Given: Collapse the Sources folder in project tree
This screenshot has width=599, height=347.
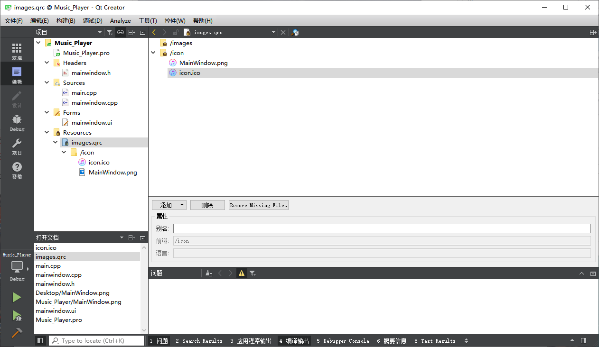Looking at the screenshot, I should click(47, 83).
